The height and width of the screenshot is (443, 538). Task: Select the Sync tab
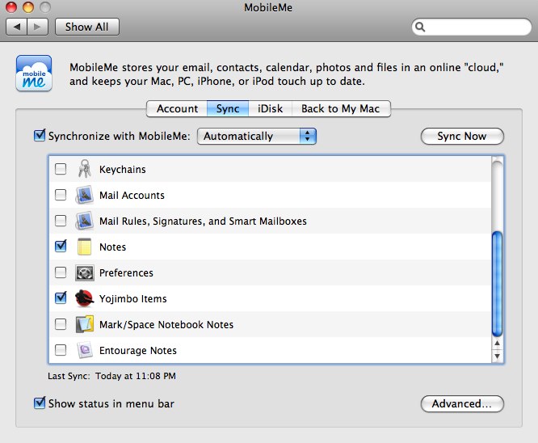pos(228,109)
